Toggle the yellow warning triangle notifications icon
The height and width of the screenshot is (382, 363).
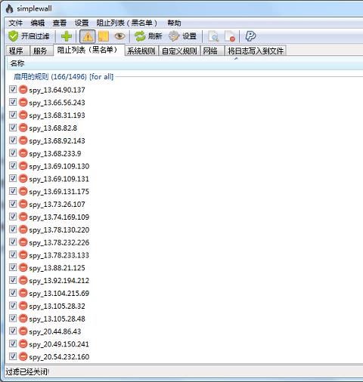tap(88, 36)
